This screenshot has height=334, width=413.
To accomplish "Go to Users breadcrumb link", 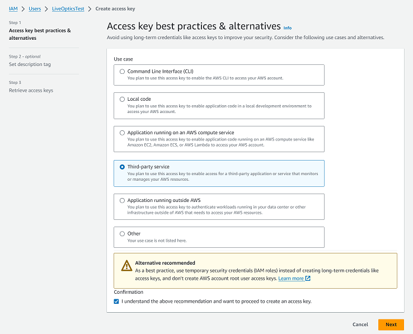I will tap(35, 9).
